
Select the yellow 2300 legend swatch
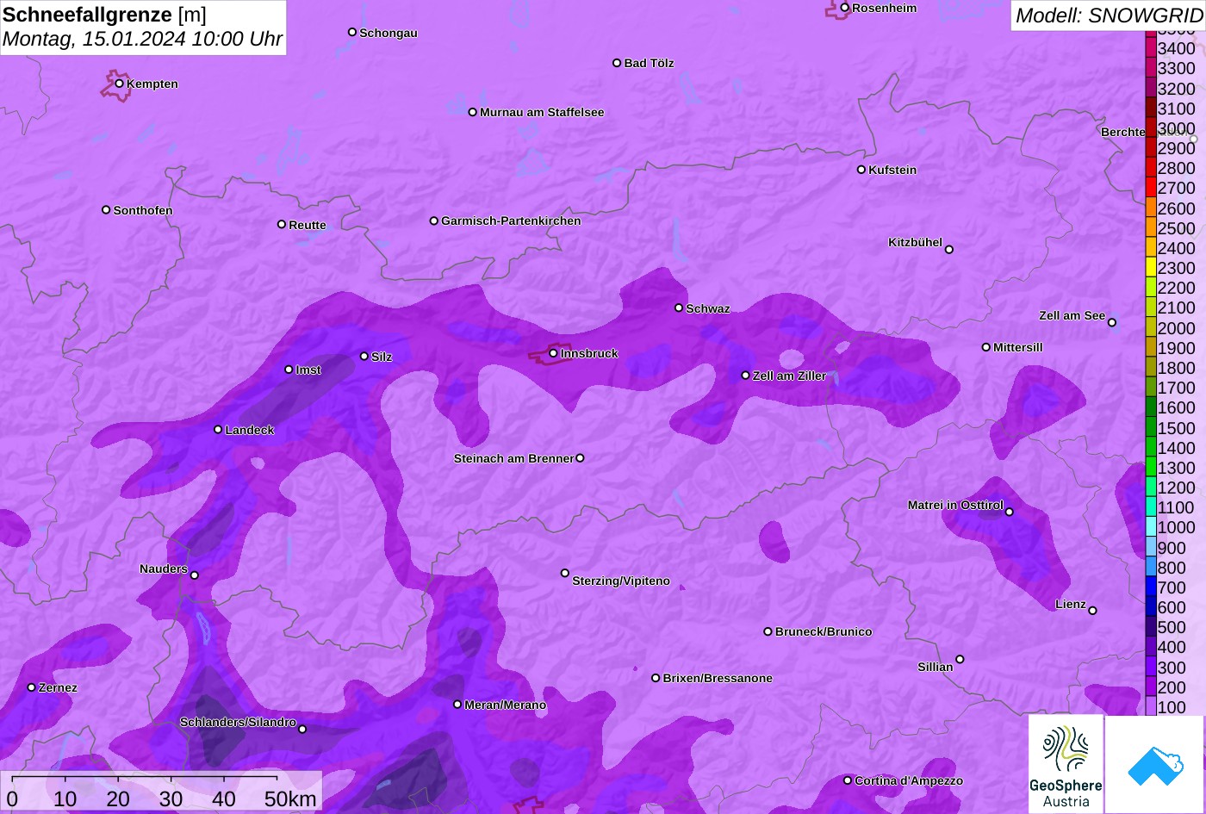coord(1150,268)
